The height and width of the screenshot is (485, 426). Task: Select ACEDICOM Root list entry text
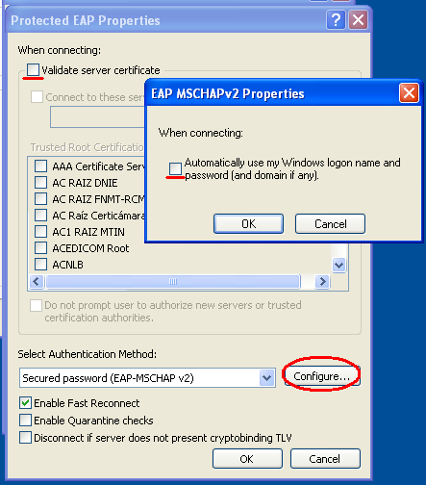tap(90, 248)
